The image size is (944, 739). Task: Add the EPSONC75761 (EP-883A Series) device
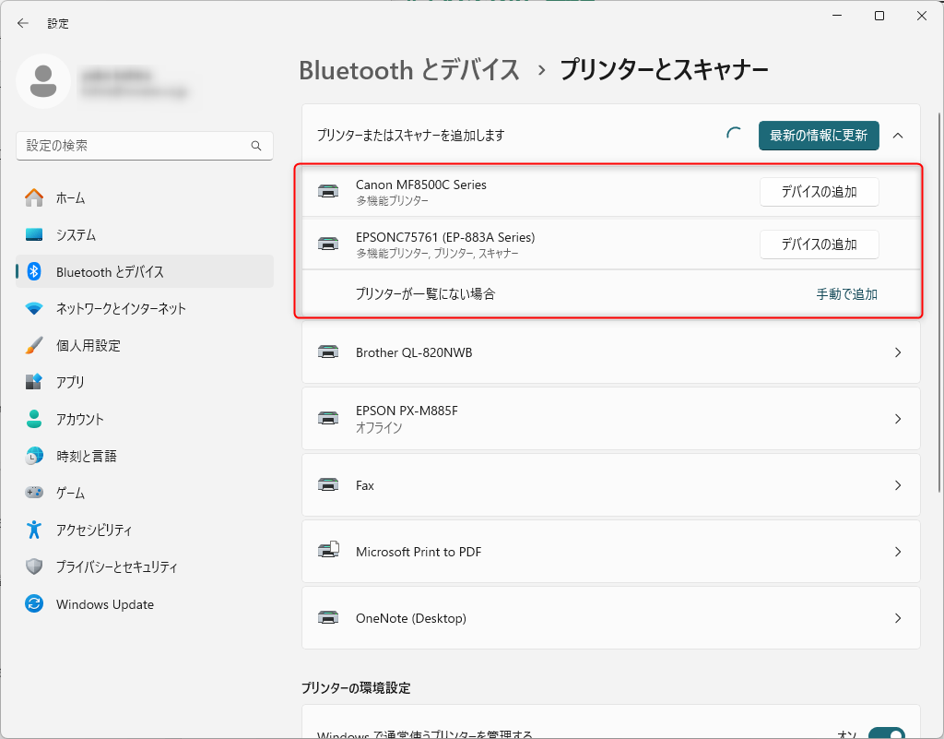coord(819,244)
